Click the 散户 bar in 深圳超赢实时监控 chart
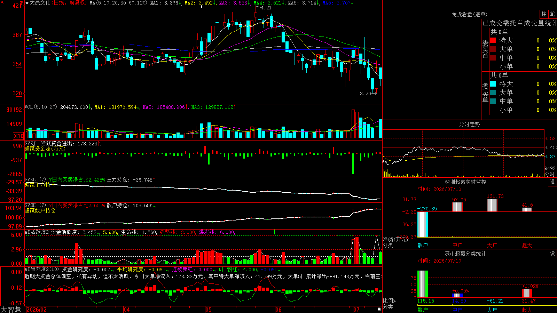 tap(423, 224)
